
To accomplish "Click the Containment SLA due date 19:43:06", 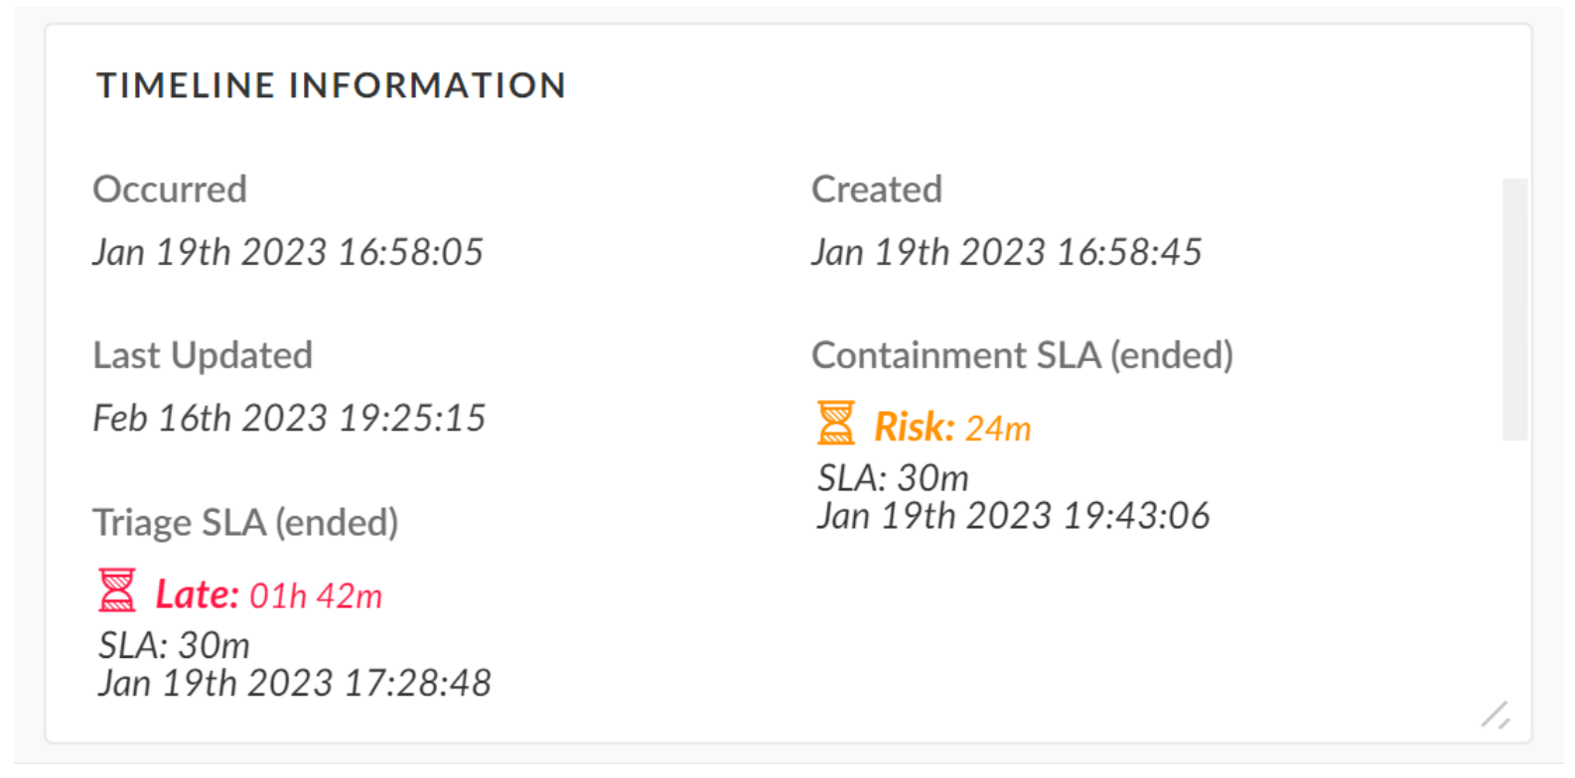I will [1013, 516].
